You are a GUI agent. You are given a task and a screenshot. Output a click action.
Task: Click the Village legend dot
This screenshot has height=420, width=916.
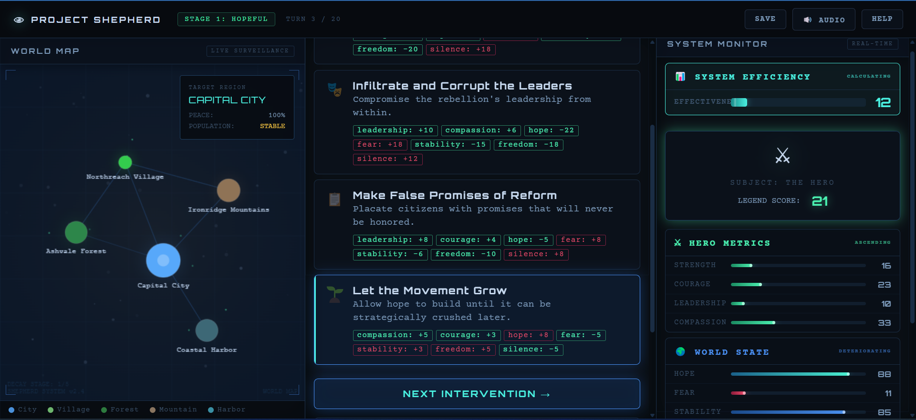51,410
